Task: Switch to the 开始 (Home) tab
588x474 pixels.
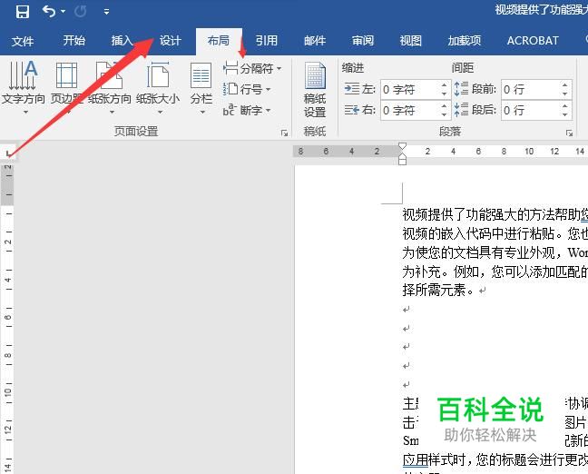Action: coord(74,41)
